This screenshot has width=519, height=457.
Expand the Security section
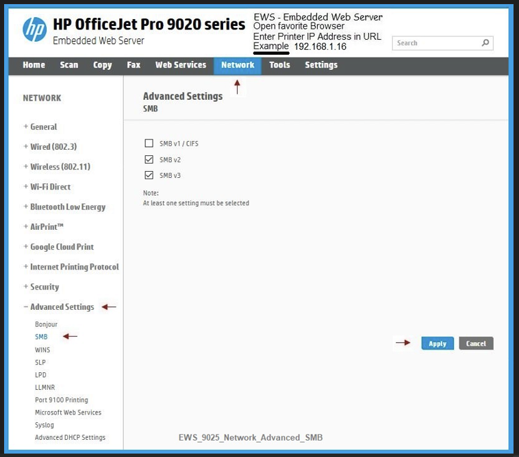pyautogui.click(x=41, y=287)
